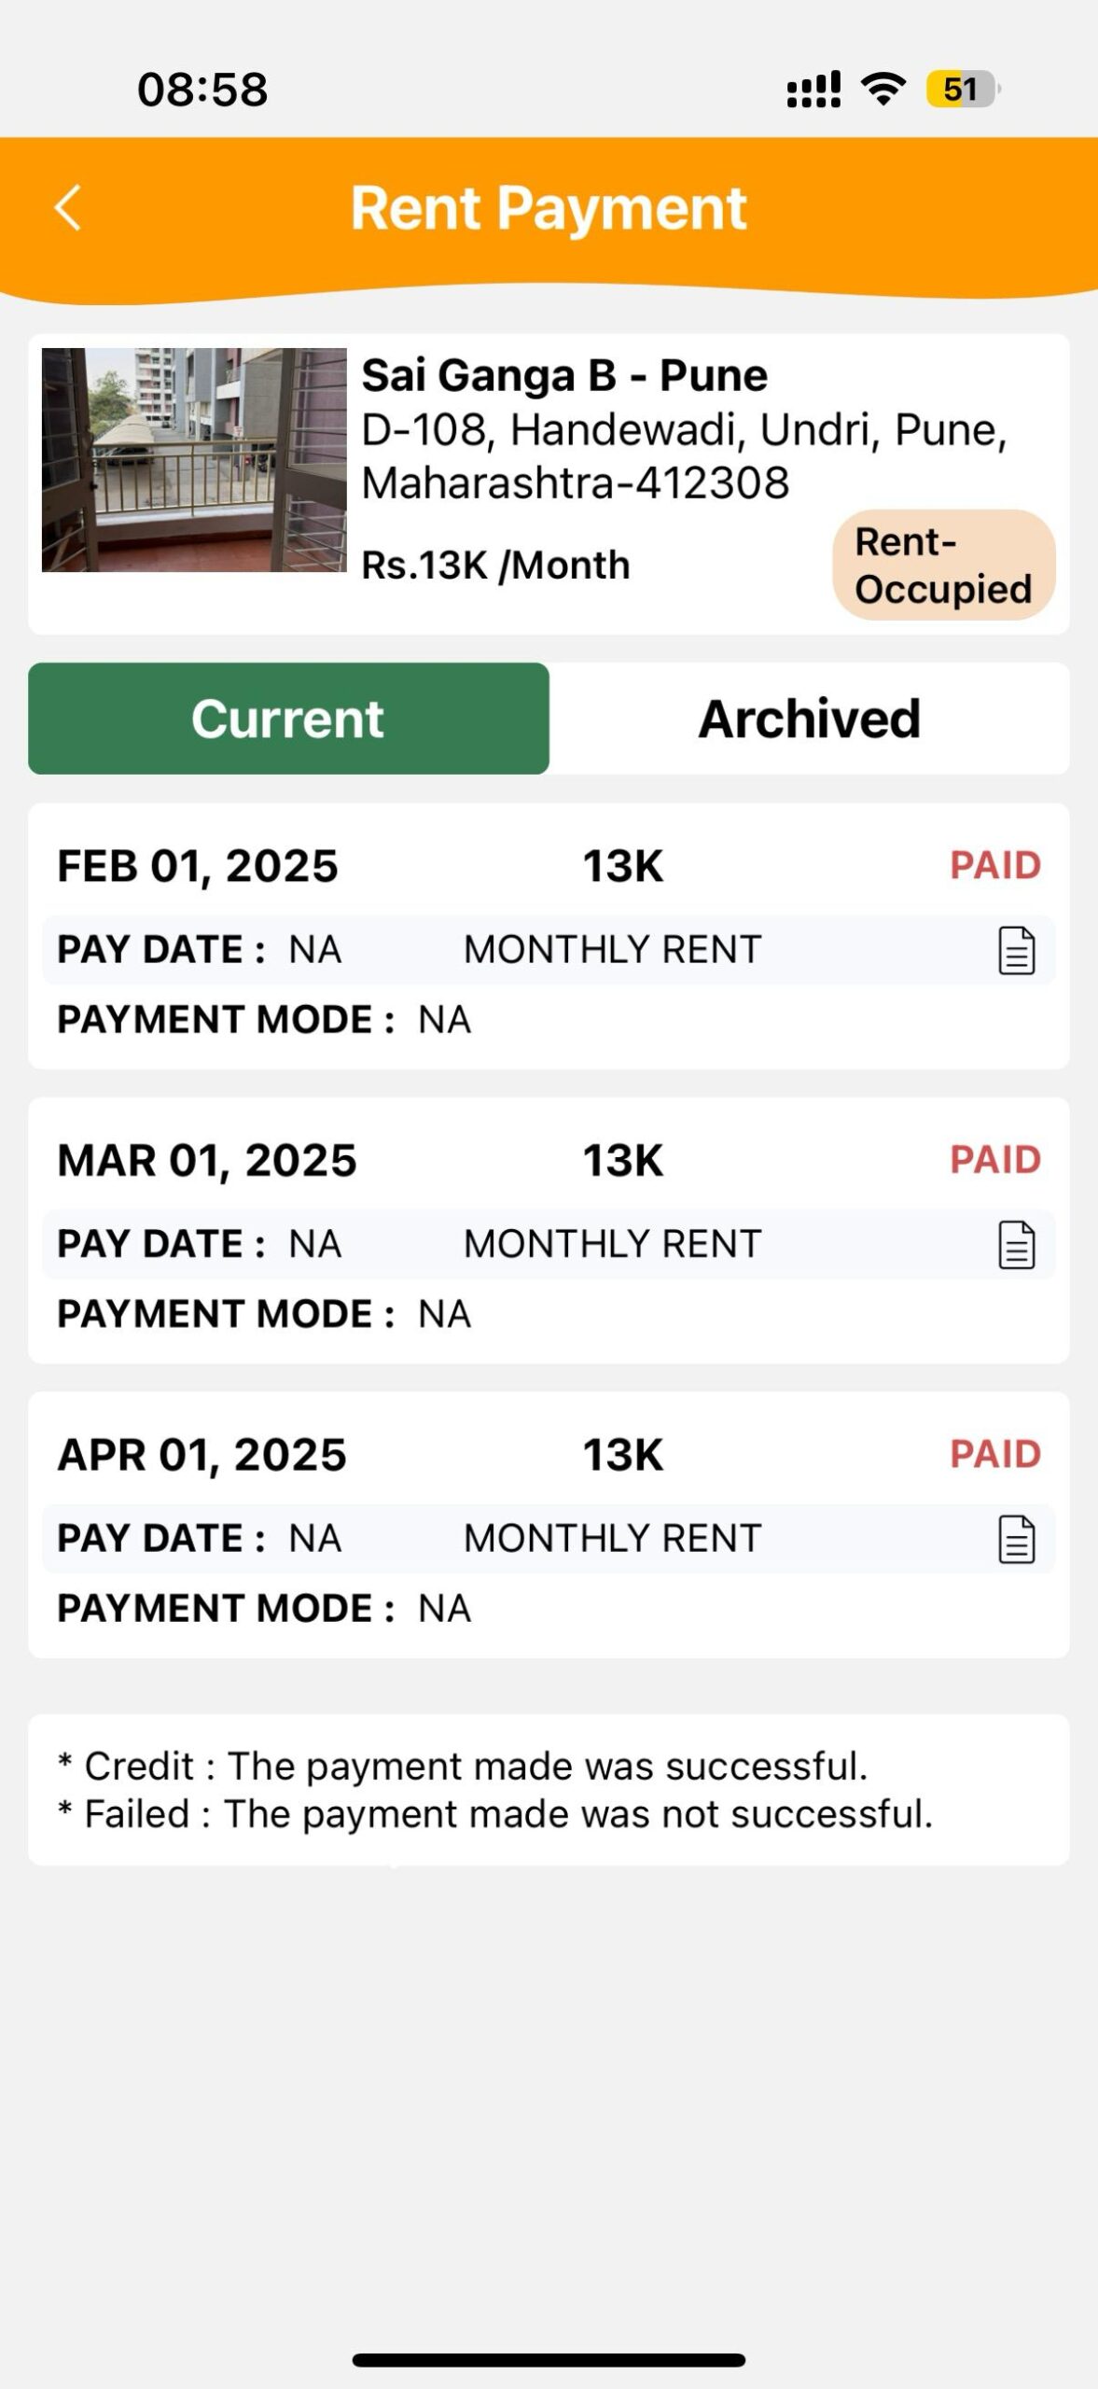
Task: Open receipt icon for FEB 01 payment
Action: pos(1016,951)
